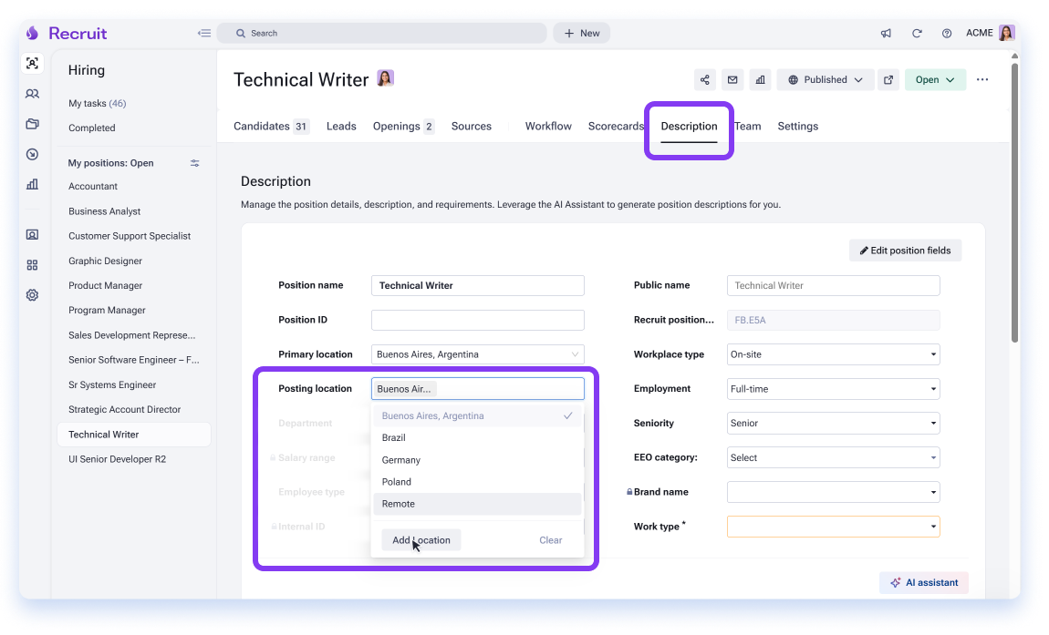Deselect Buenos Aires, Argentina checked option
Viewport: 1049px width, 635px height.
(x=477, y=415)
